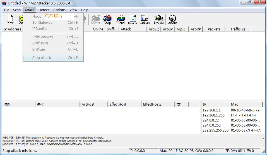This screenshot has width=267, height=155.
Task: Click the ArpRP column header
Action: [196, 29]
